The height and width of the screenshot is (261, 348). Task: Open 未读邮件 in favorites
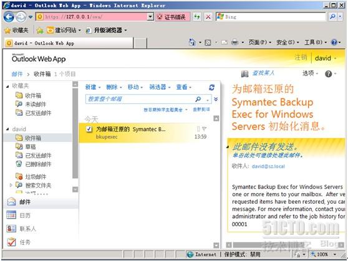point(31,104)
